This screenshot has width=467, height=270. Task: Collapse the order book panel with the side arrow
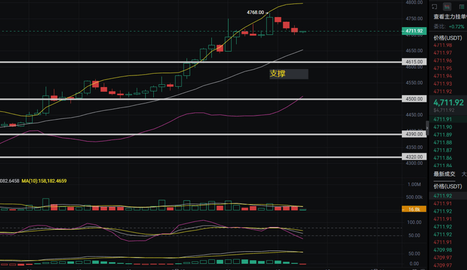(x=427, y=128)
